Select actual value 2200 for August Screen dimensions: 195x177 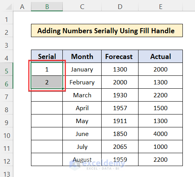click(x=160, y=159)
